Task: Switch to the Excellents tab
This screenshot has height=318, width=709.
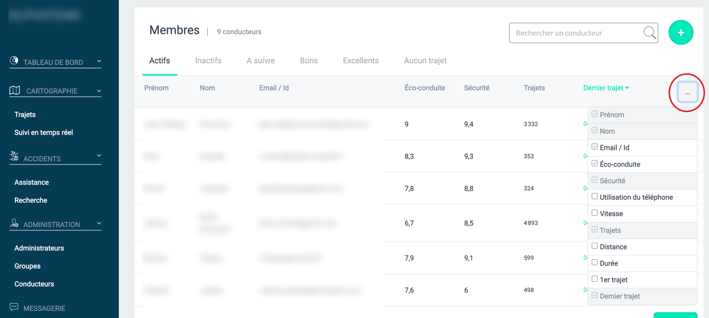Action: point(361,60)
